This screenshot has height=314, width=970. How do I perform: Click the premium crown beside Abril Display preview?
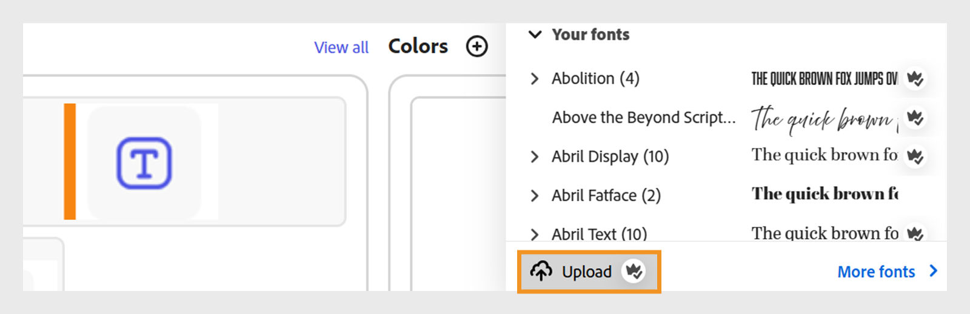[915, 156]
